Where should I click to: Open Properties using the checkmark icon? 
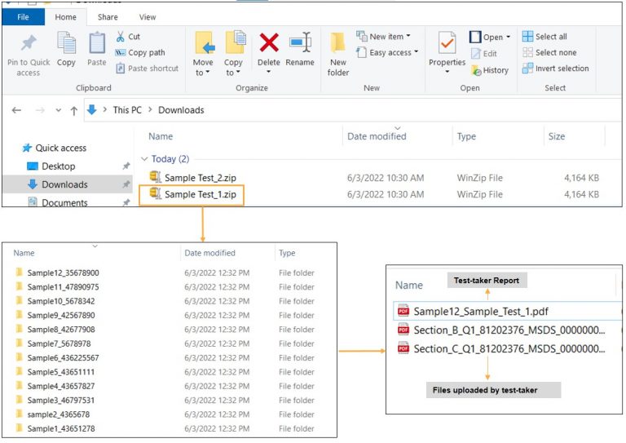[447, 44]
